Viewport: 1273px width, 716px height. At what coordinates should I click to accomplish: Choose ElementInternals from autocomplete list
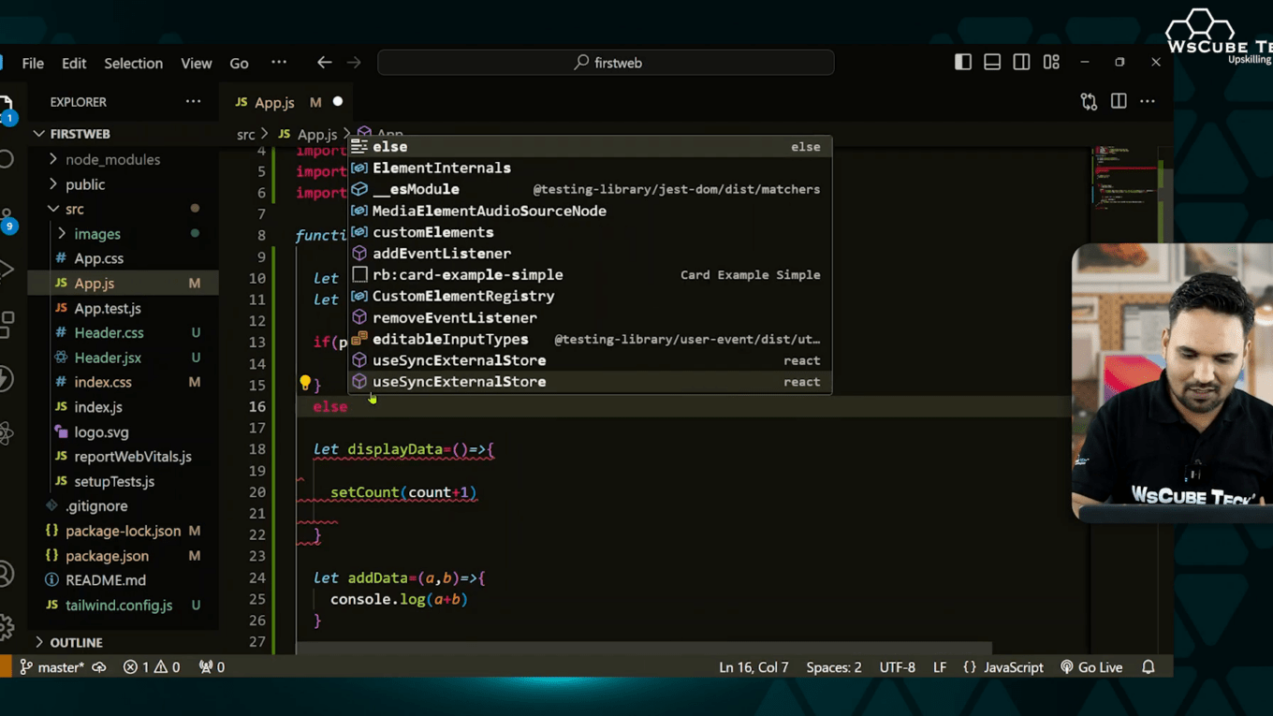[590, 168]
